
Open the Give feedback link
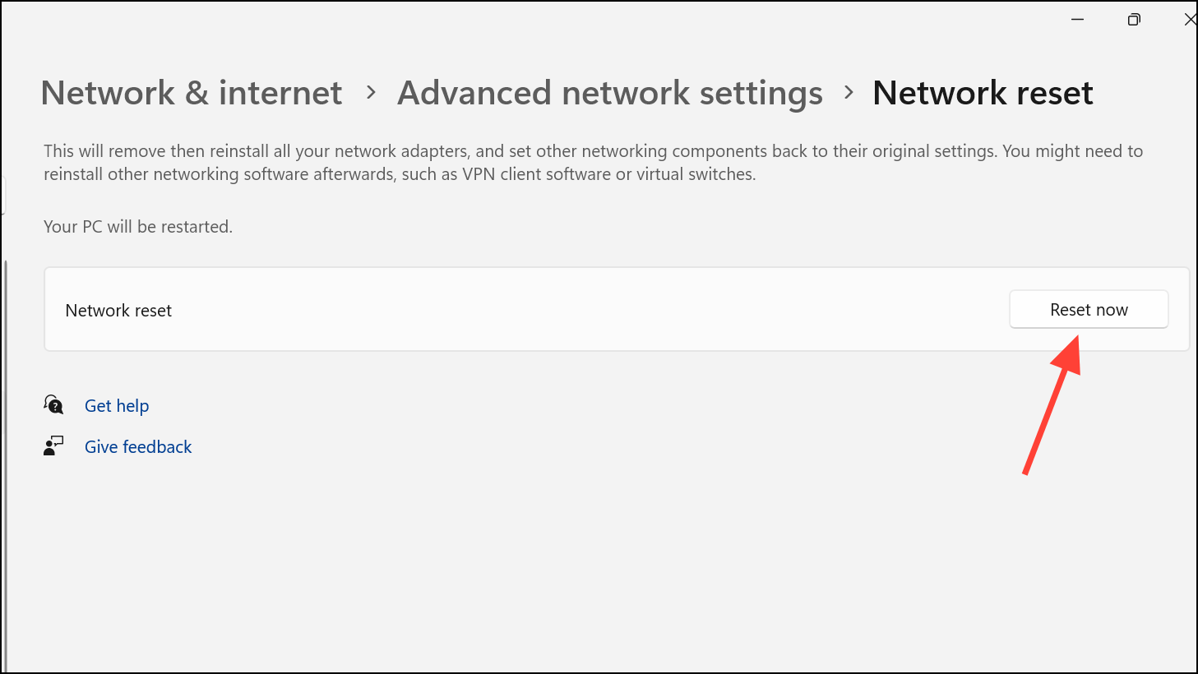coord(137,446)
